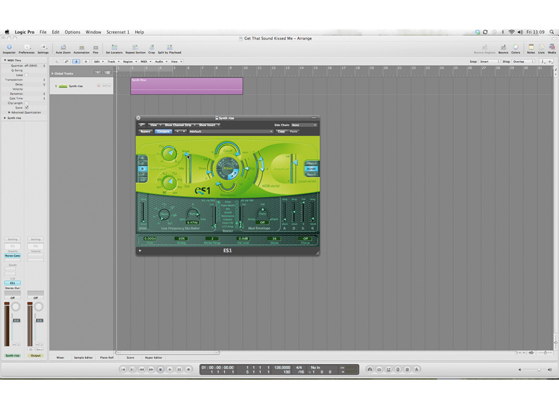Open the Window menu

pyautogui.click(x=94, y=32)
